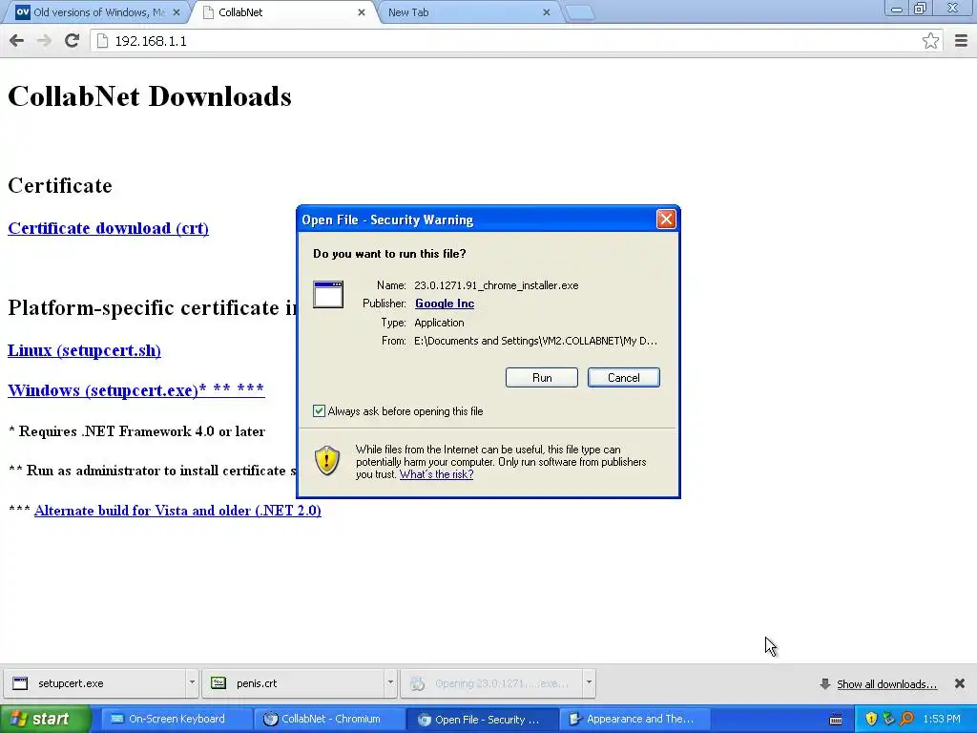977x733 pixels.
Task: Click the file name 23.0.1271.91_chrome_installer.exe
Action: [496, 285]
